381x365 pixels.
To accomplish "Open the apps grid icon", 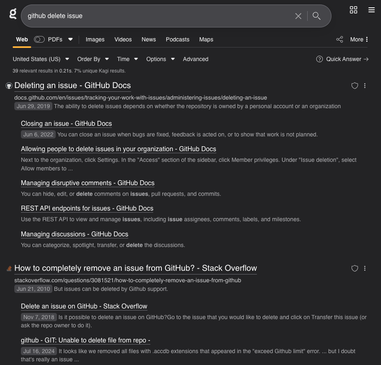I will point(354,10).
